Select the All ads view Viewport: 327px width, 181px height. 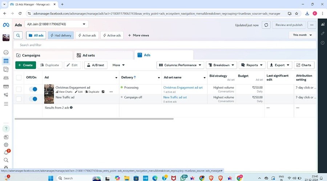click(x=36, y=35)
